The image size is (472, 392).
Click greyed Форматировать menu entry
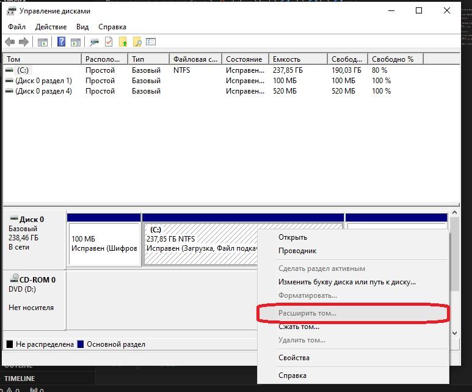click(353, 295)
